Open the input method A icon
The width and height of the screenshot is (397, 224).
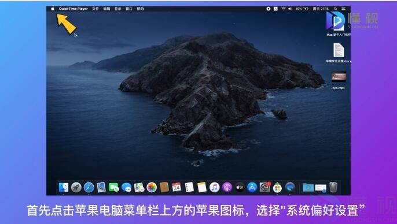click(x=275, y=9)
